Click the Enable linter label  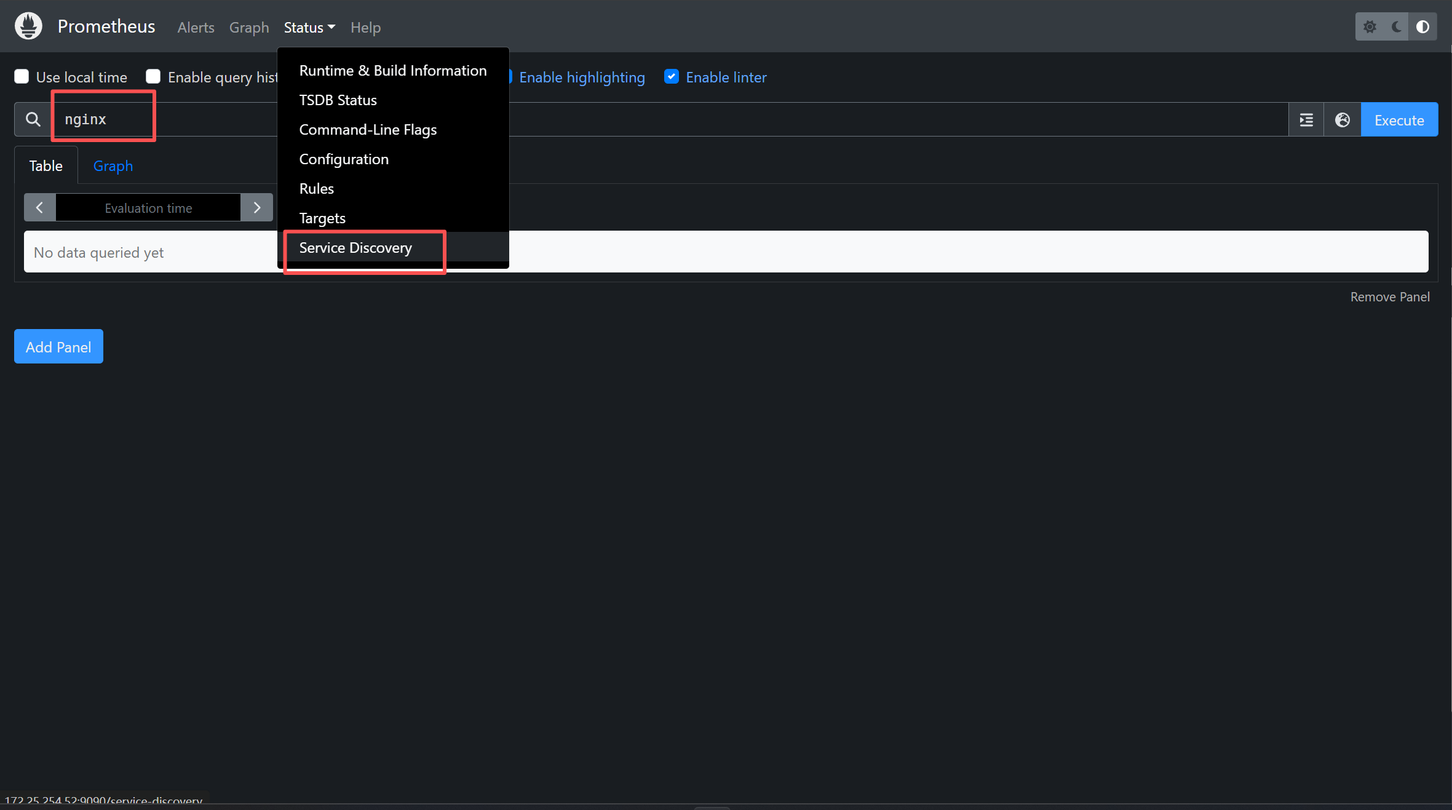tap(726, 77)
